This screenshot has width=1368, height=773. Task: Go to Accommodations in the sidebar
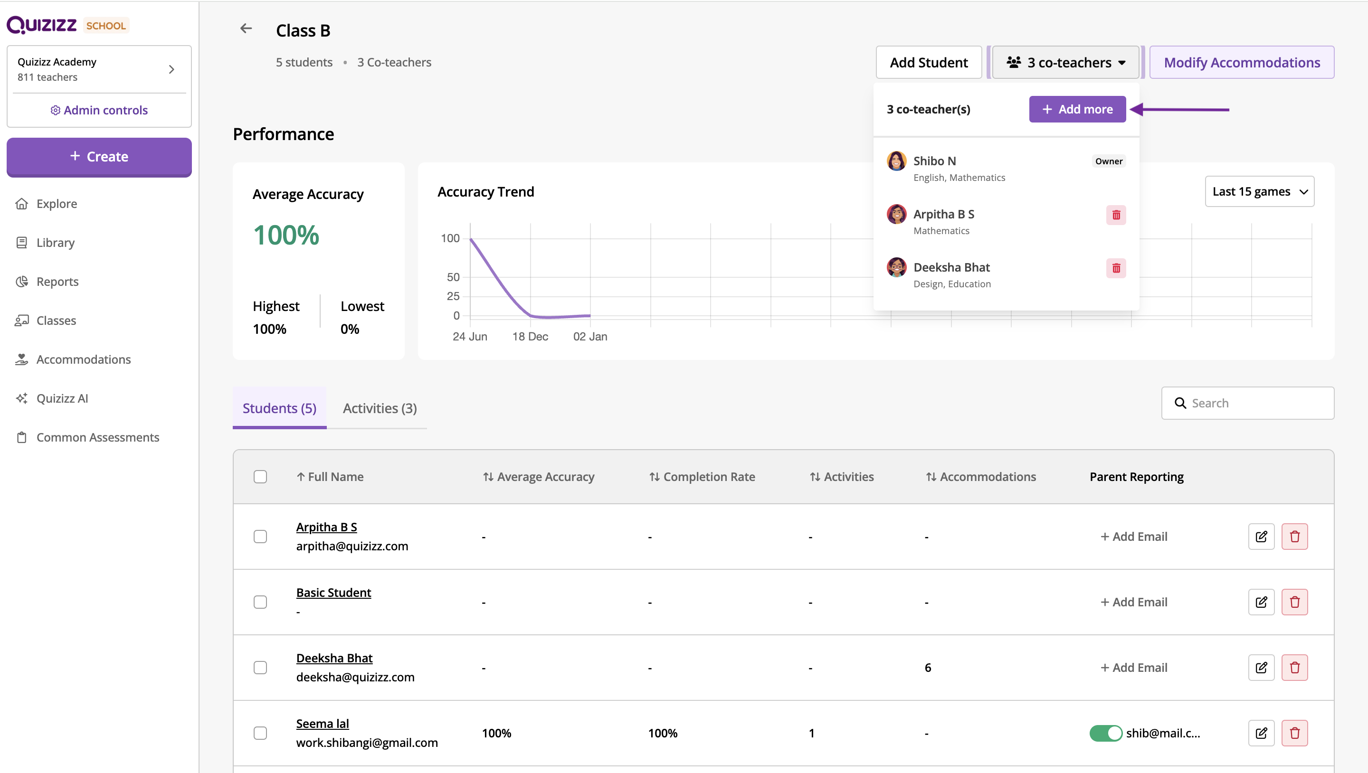click(x=83, y=359)
